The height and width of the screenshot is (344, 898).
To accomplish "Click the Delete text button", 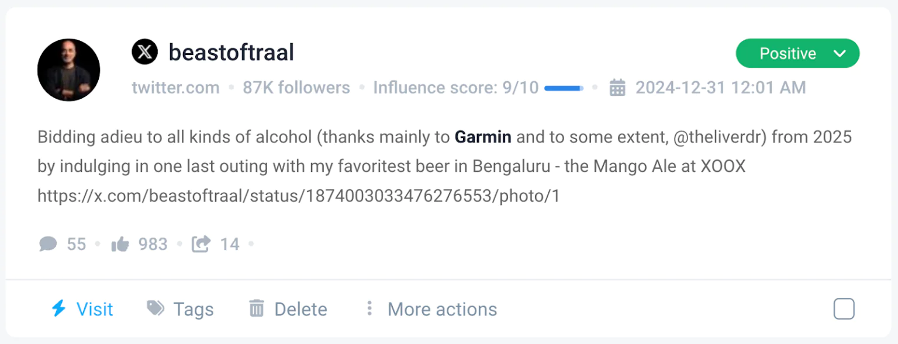I will point(301,309).
